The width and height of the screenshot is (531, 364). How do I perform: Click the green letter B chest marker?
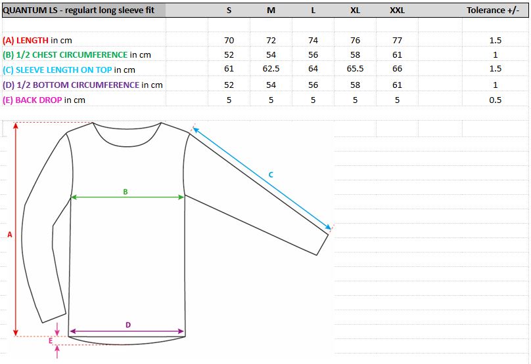pos(125,192)
